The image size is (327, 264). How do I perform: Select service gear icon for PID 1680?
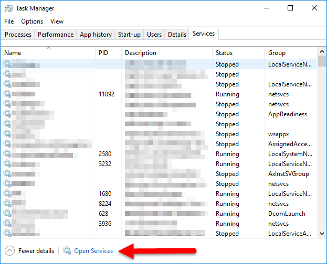[7, 193]
